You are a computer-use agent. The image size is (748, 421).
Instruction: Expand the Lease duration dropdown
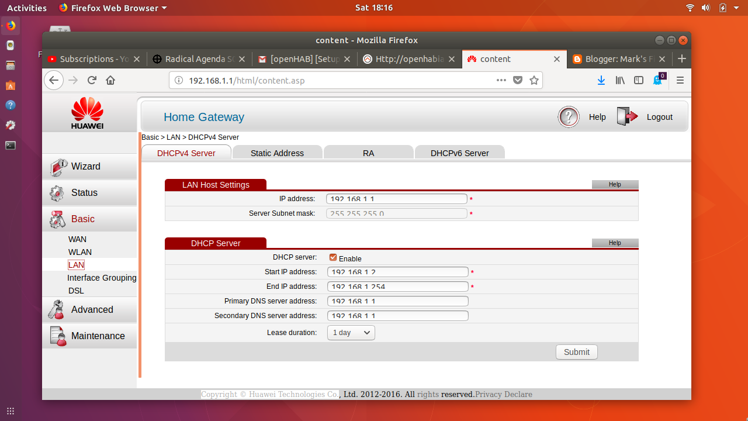[x=351, y=333]
